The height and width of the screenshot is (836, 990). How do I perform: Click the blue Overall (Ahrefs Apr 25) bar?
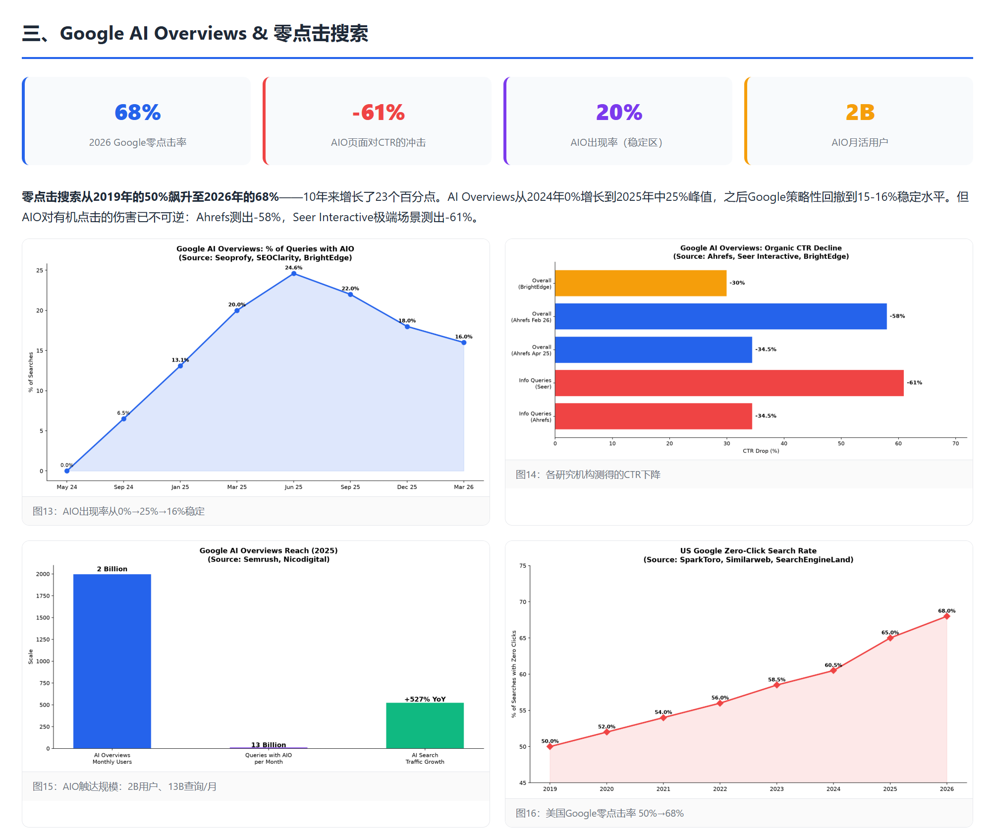point(654,350)
